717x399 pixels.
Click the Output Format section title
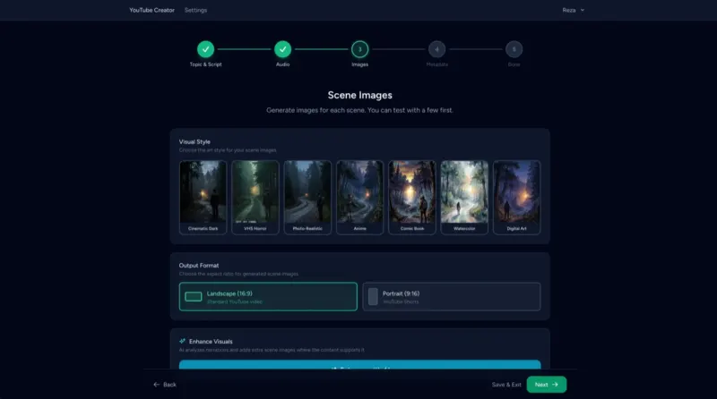[199, 265]
